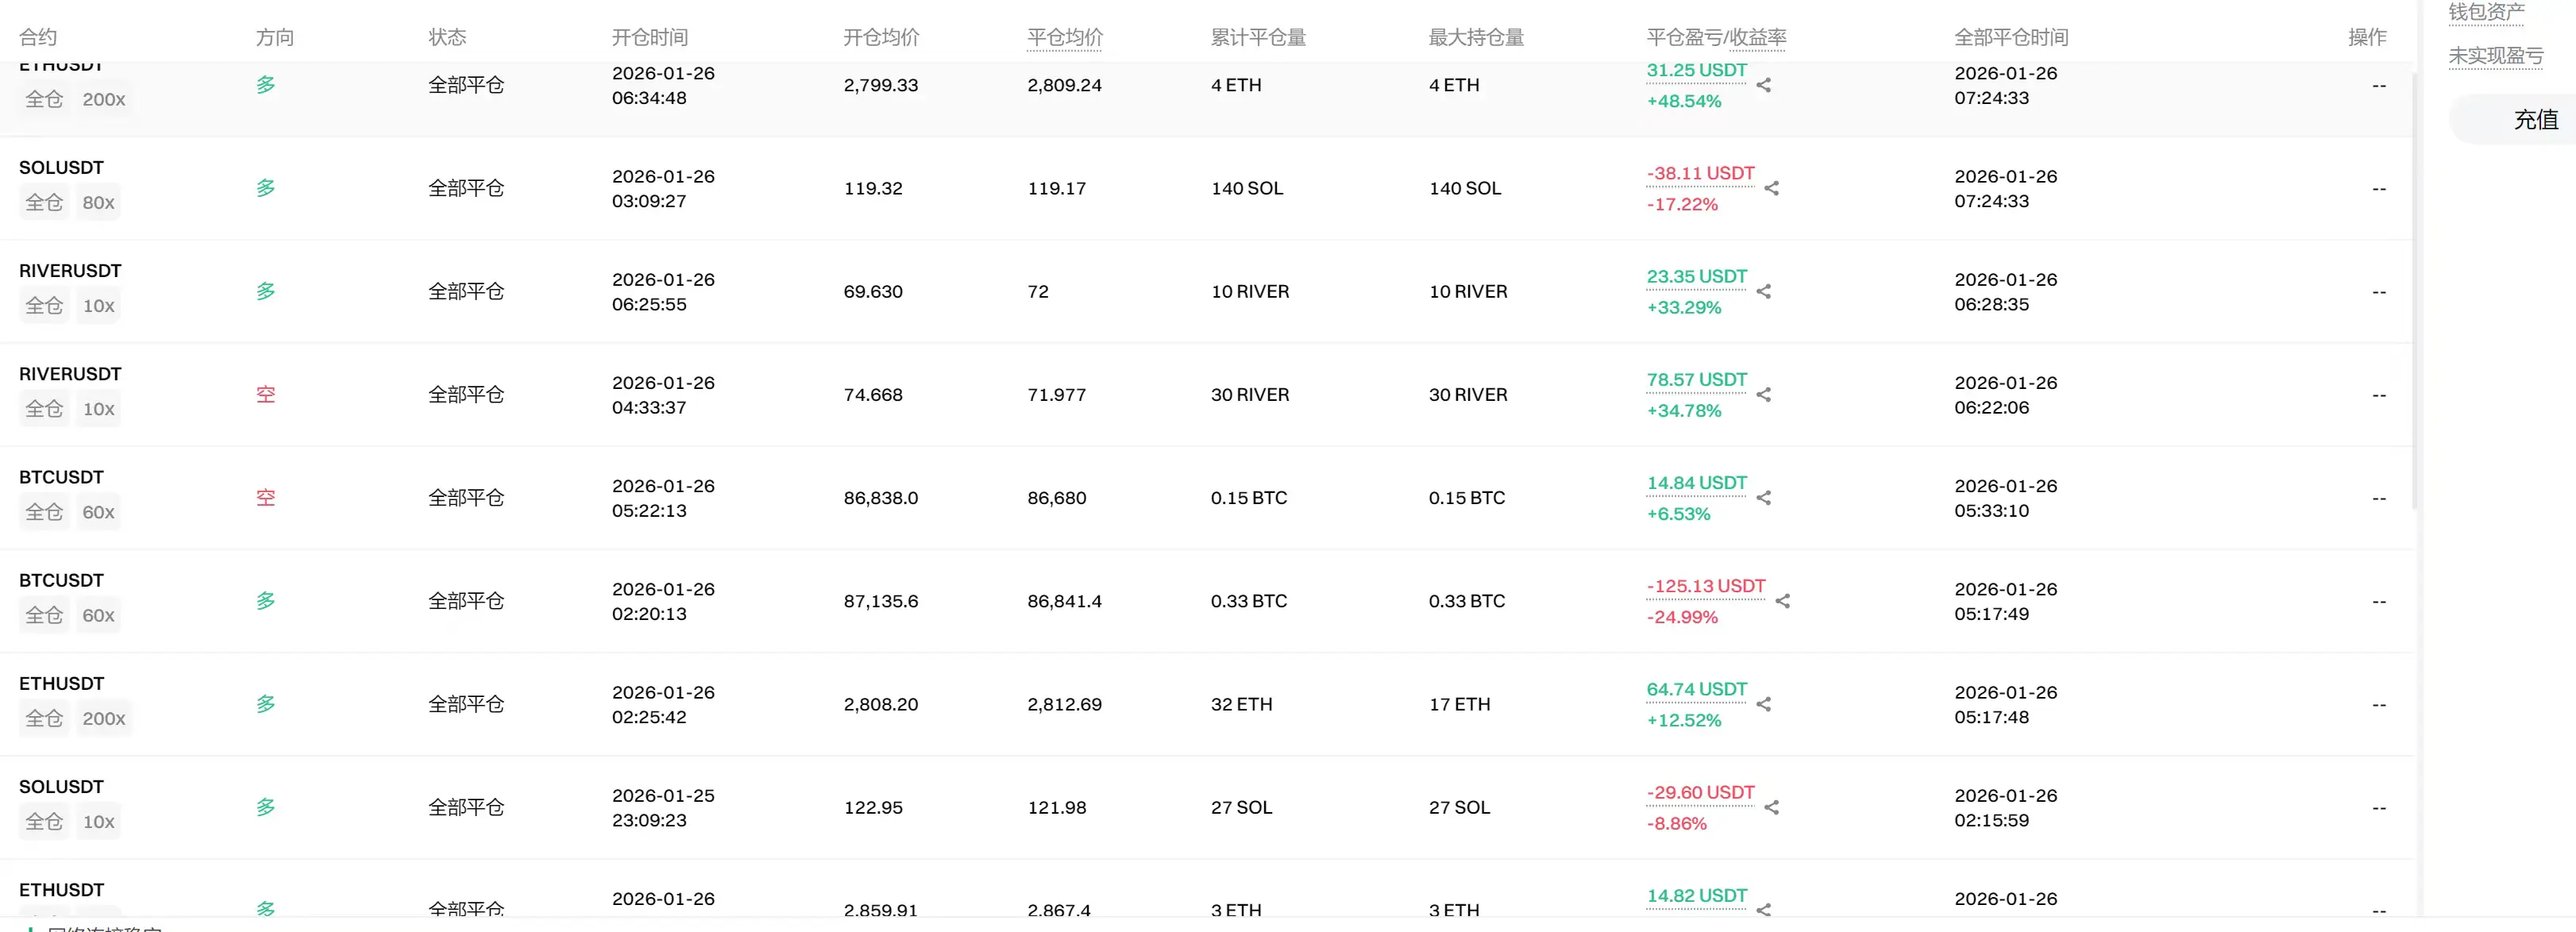Click the 平仓均价 column header
2576x932 pixels.
tap(1065, 38)
